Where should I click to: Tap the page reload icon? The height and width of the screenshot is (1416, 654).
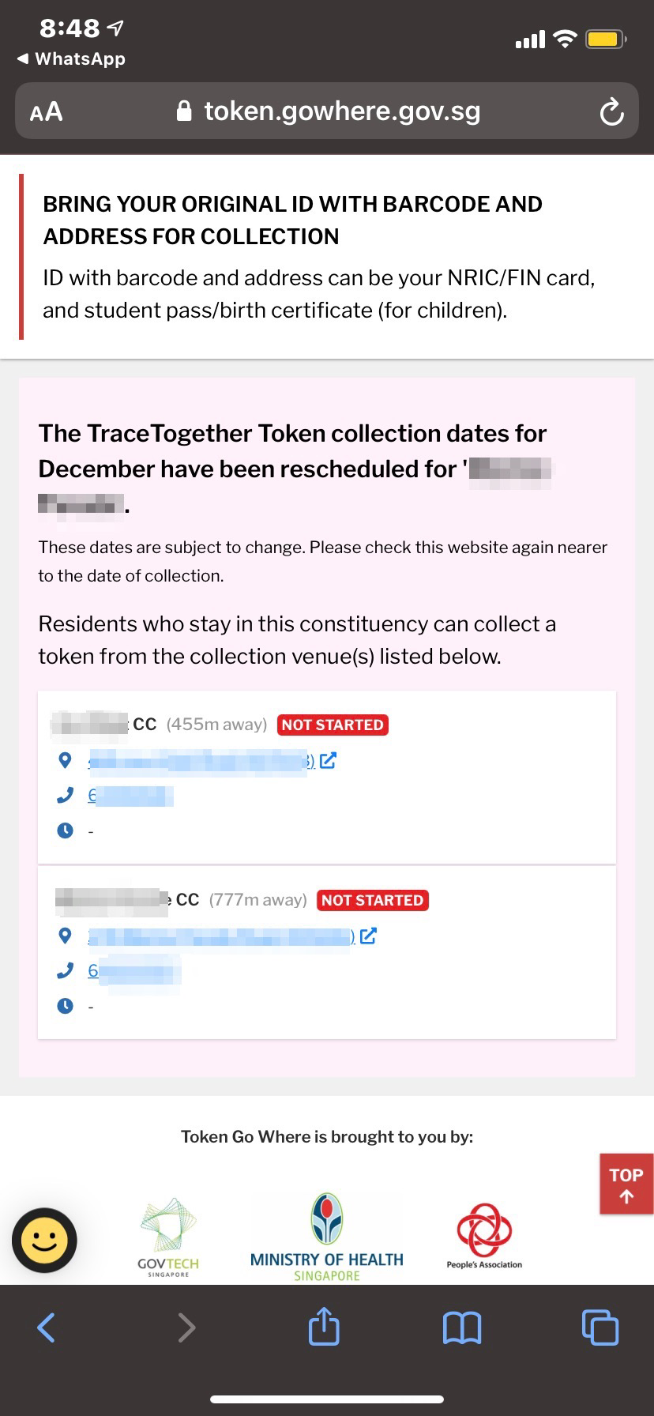point(611,112)
